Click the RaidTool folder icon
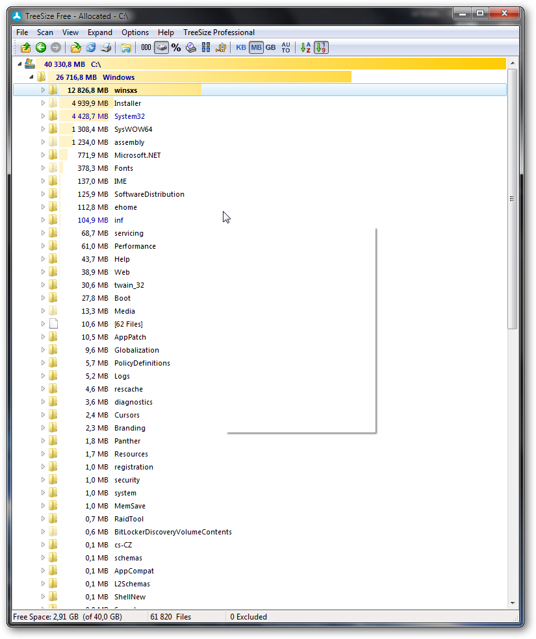This screenshot has width=536, height=639. point(53,519)
